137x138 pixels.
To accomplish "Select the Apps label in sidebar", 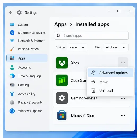I will 22,58.
